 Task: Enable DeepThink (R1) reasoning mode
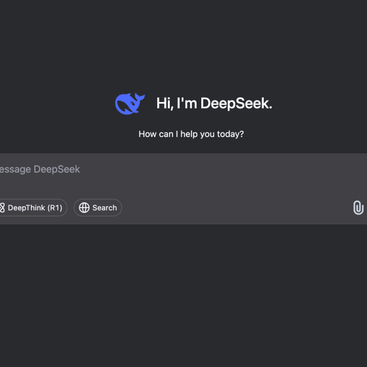coord(32,208)
